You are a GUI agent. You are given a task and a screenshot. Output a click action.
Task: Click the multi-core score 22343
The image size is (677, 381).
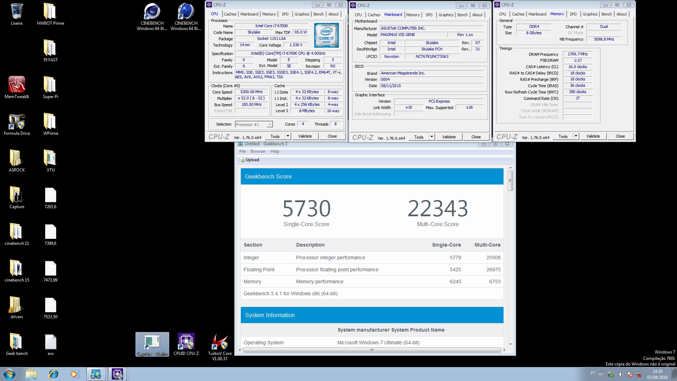point(438,208)
